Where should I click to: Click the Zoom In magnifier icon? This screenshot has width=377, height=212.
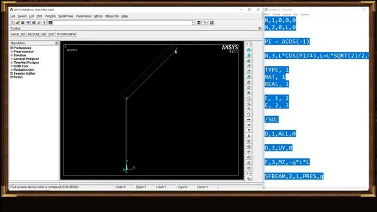249,109
